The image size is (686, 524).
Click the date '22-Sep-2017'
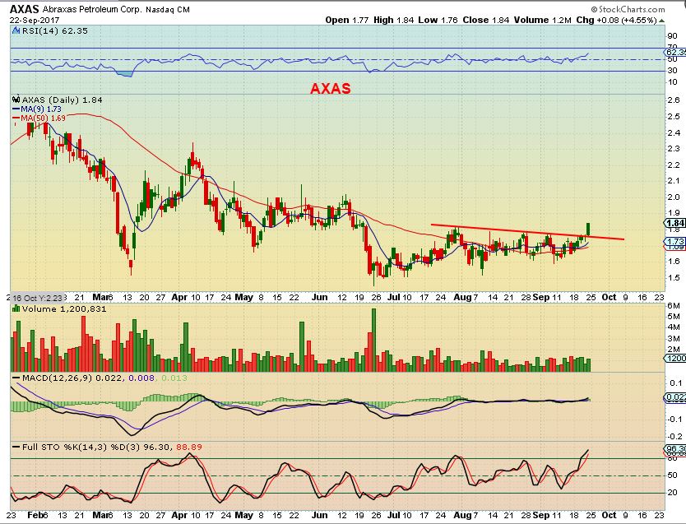click(34, 20)
